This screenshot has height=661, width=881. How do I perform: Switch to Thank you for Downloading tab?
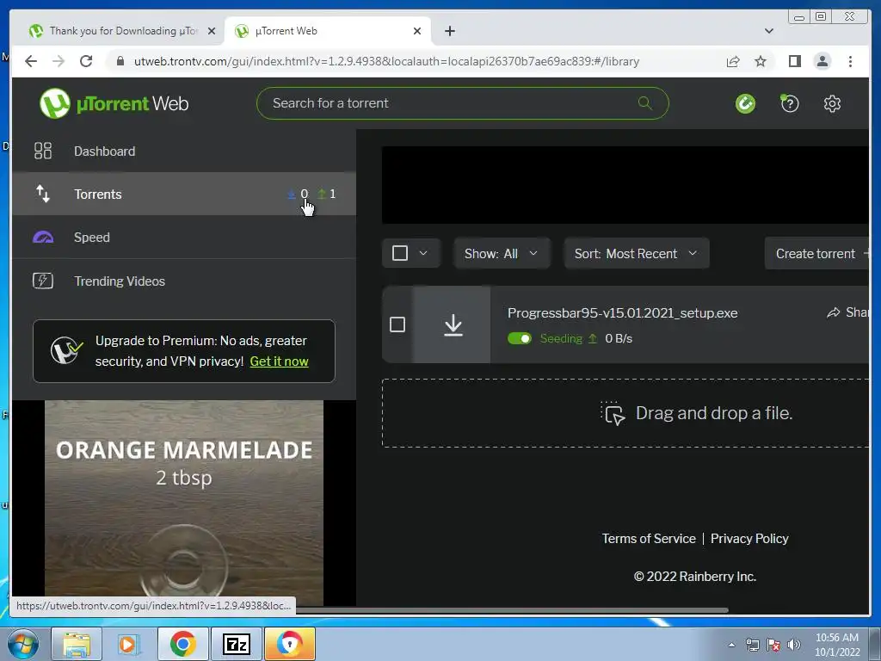click(122, 31)
